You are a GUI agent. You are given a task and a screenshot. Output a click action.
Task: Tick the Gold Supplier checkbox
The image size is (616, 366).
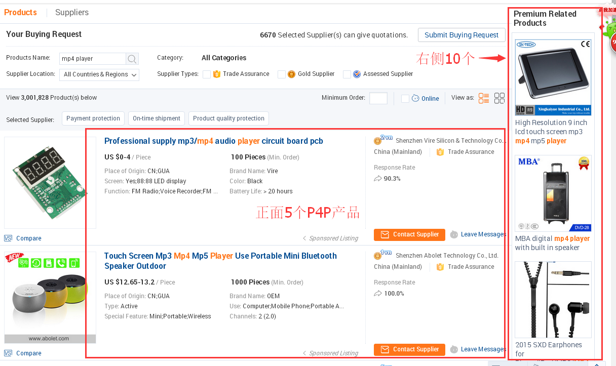pos(282,74)
